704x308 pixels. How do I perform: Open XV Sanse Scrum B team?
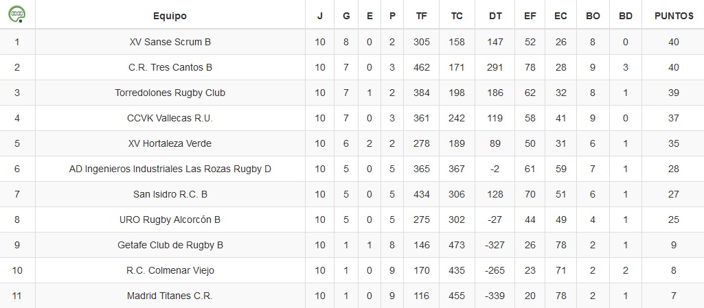coord(170,42)
